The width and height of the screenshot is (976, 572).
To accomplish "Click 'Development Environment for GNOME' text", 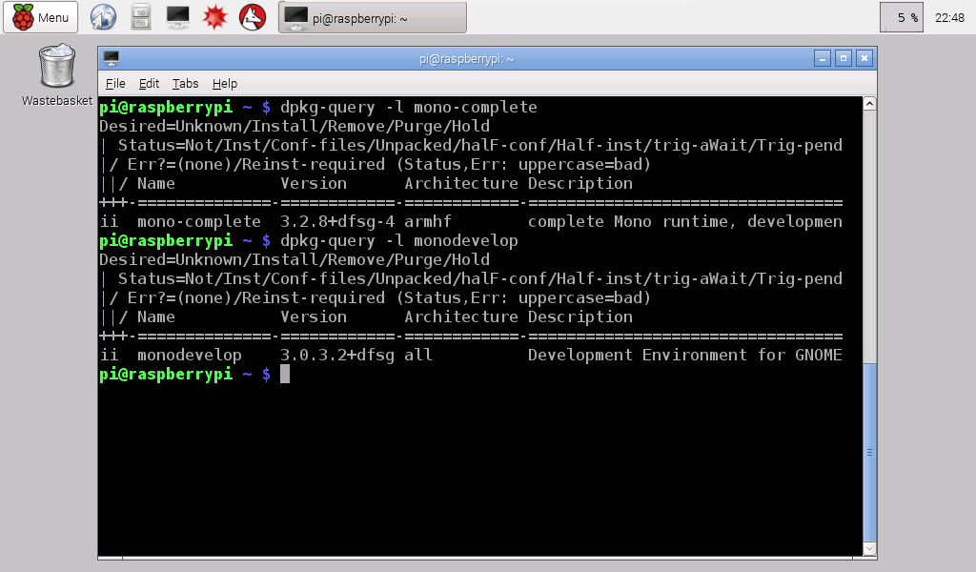I will tap(684, 355).
